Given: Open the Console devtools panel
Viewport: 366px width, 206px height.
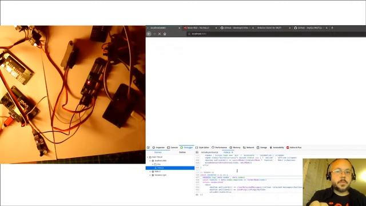Looking at the screenshot, I should pyautogui.click(x=173, y=148).
